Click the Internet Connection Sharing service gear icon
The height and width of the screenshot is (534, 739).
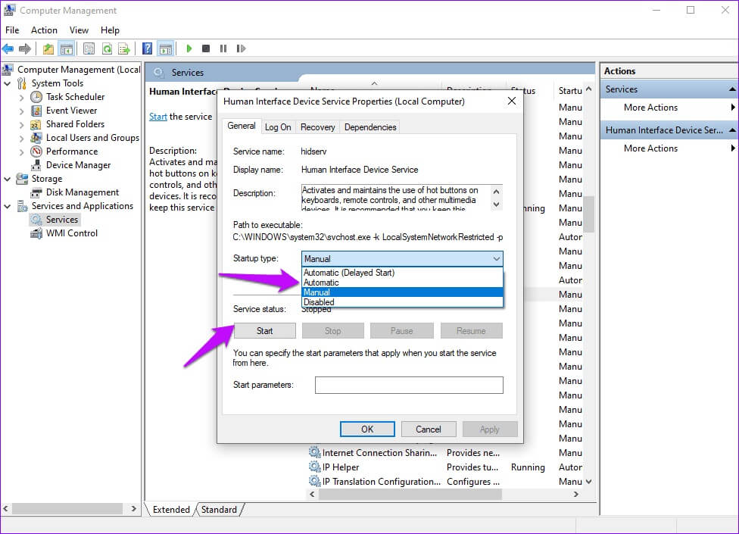coord(314,452)
